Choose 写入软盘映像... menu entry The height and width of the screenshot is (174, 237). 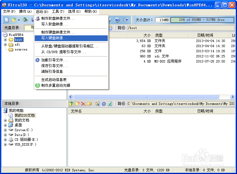point(71,24)
